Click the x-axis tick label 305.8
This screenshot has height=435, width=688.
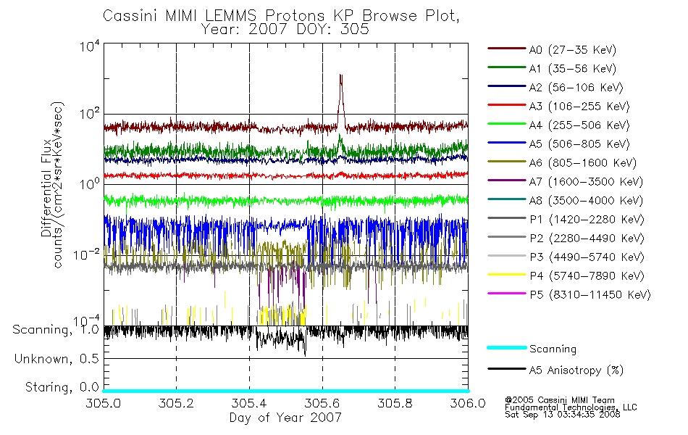pyautogui.click(x=395, y=403)
